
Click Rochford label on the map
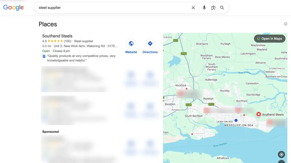(242, 101)
